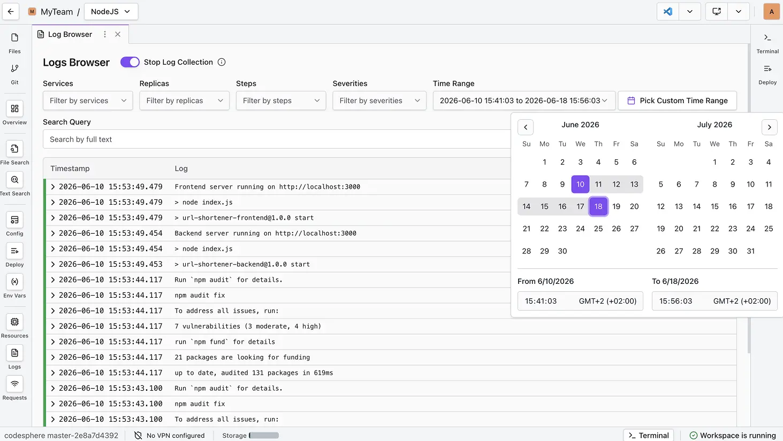Open the dropdown arrow next to monitor icon
The image size is (783, 441).
[739, 11]
